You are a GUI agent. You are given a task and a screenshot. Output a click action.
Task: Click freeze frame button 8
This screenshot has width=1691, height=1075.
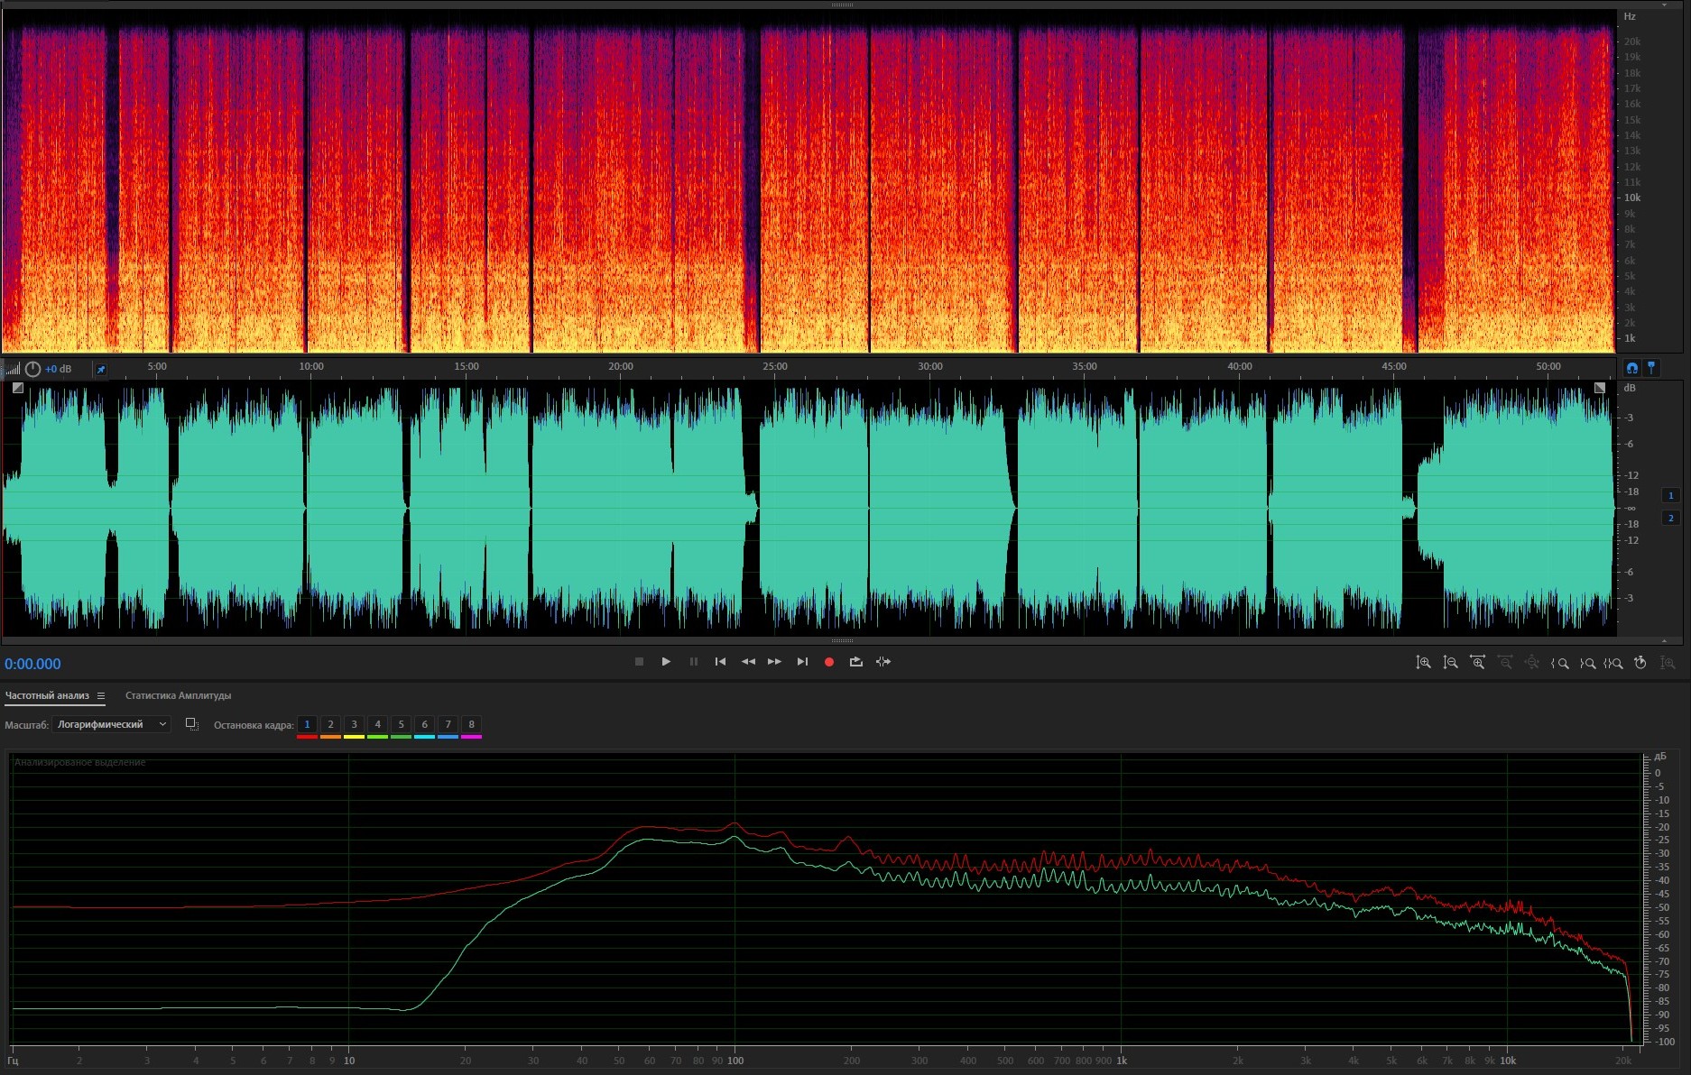click(471, 724)
